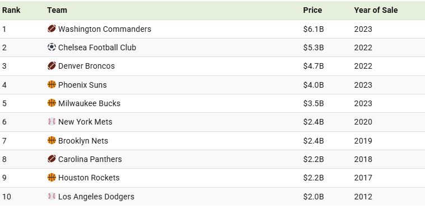Click the football icon beside Washington Commanders
425x210 pixels.
pos(52,28)
